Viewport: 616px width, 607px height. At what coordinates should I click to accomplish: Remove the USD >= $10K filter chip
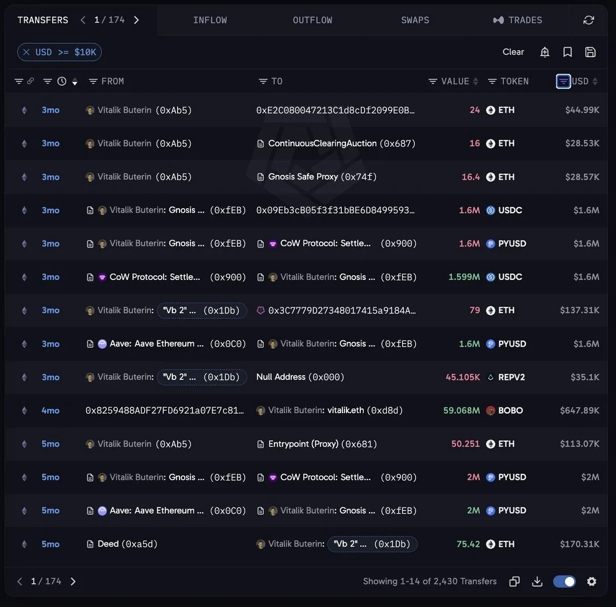[27, 52]
